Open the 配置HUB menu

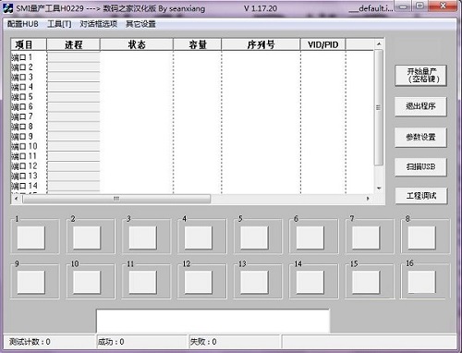pyautogui.click(x=23, y=24)
